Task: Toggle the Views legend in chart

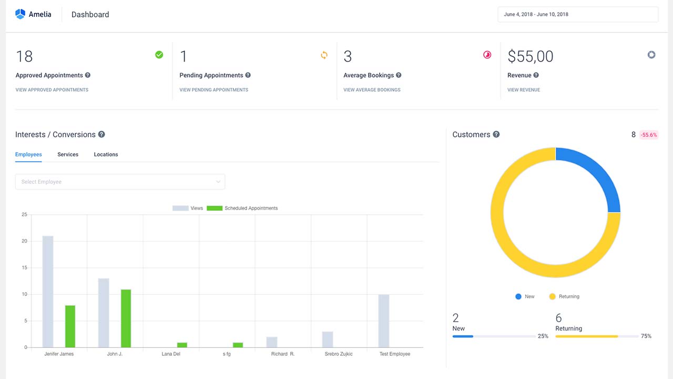Action: point(188,208)
